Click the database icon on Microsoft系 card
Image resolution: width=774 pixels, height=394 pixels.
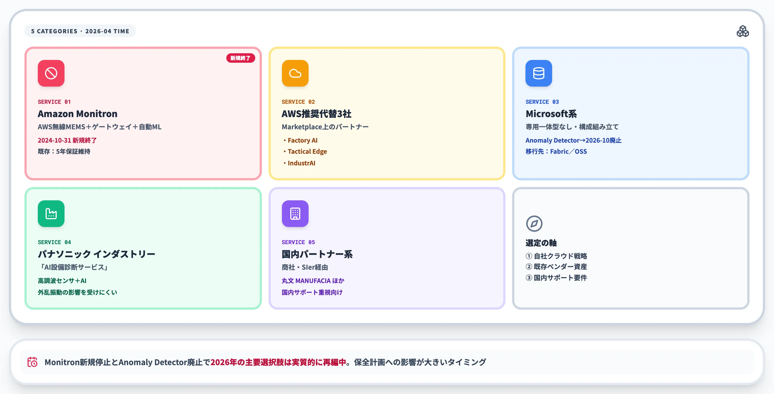click(x=539, y=74)
